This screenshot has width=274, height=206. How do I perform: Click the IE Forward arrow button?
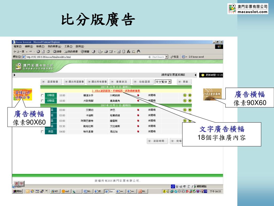click(31, 51)
